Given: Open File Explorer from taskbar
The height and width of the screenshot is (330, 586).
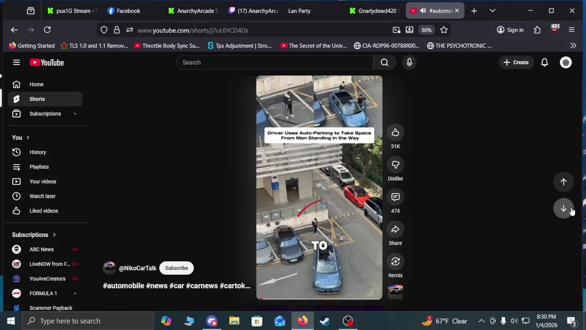Looking at the screenshot, I should point(234,321).
